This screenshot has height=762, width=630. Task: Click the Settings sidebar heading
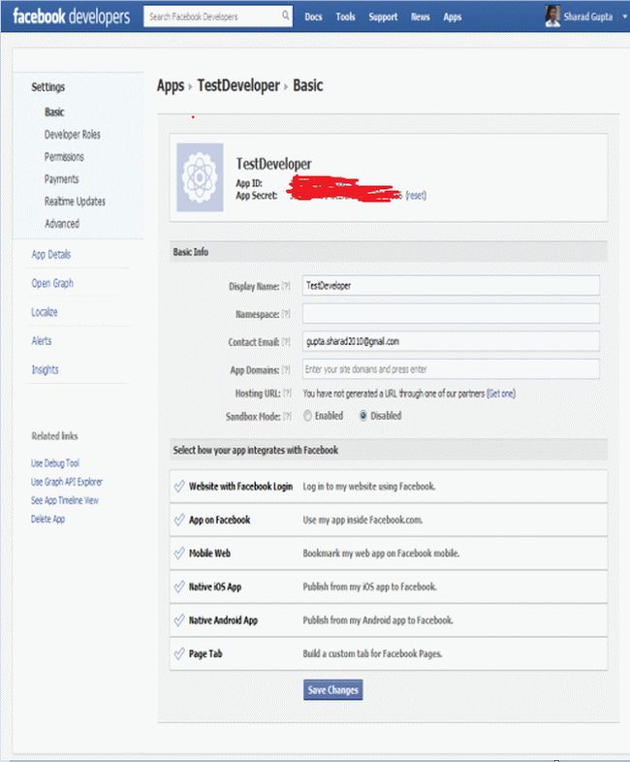(x=48, y=87)
